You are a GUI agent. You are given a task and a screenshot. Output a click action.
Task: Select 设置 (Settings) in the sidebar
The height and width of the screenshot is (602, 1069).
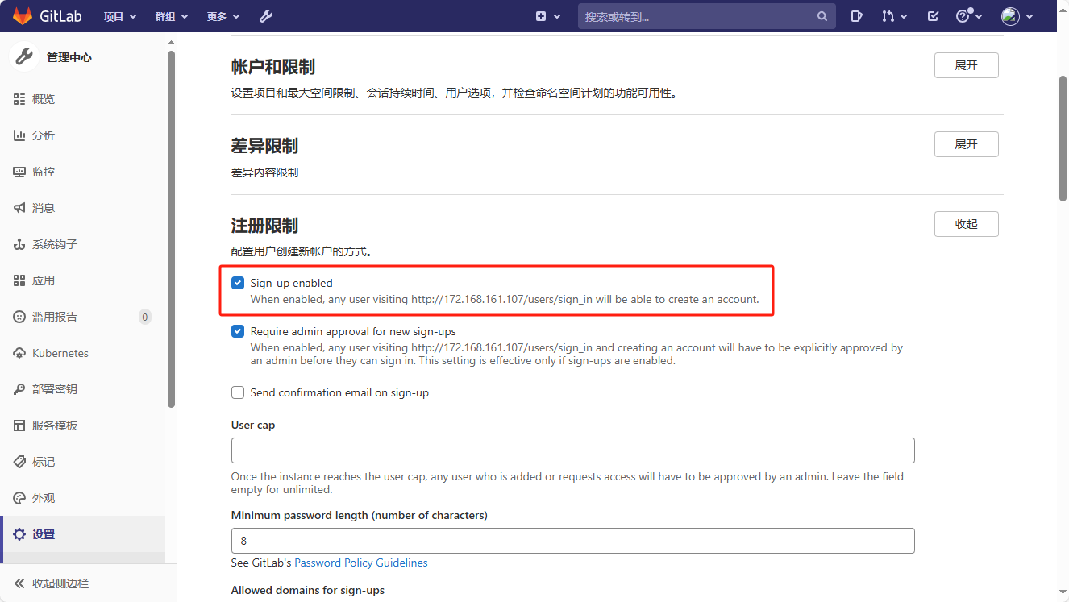(x=44, y=534)
